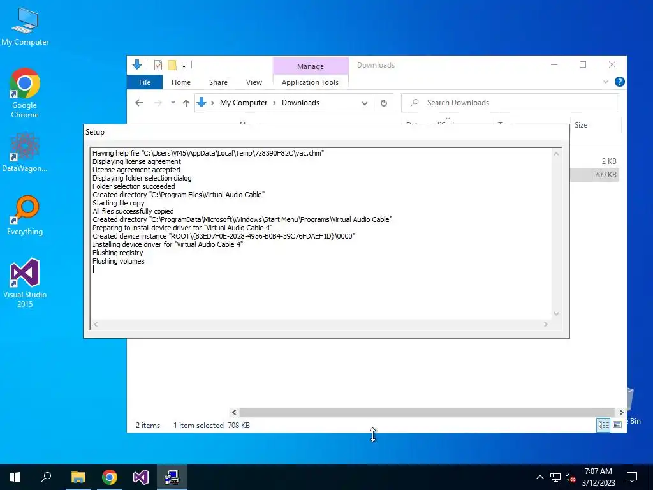Open My Computer desktop icon

click(25, 26)
